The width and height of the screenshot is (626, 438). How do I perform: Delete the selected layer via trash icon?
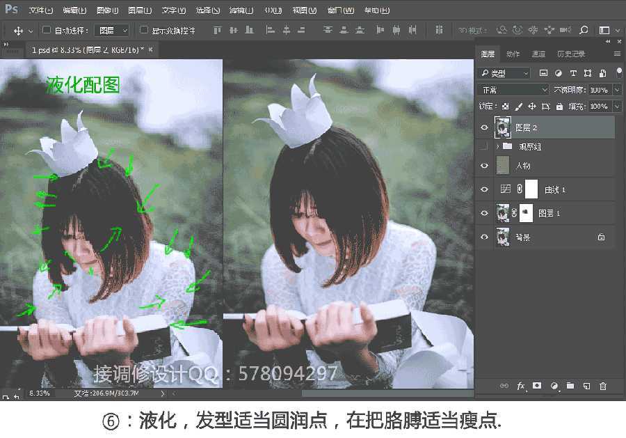coord(604,385)
